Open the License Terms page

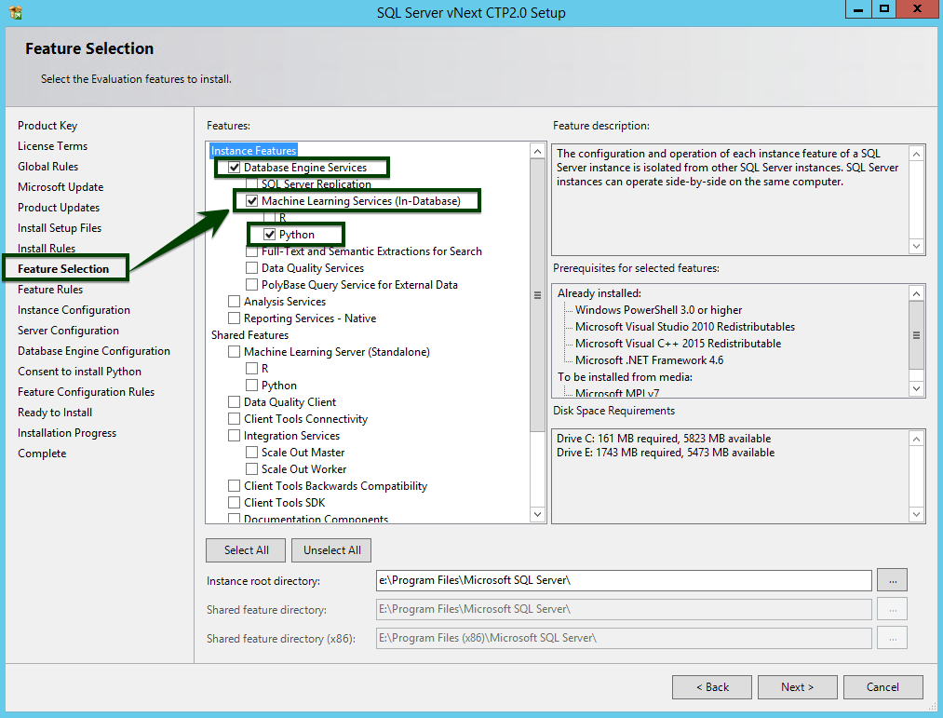[52, 145]
